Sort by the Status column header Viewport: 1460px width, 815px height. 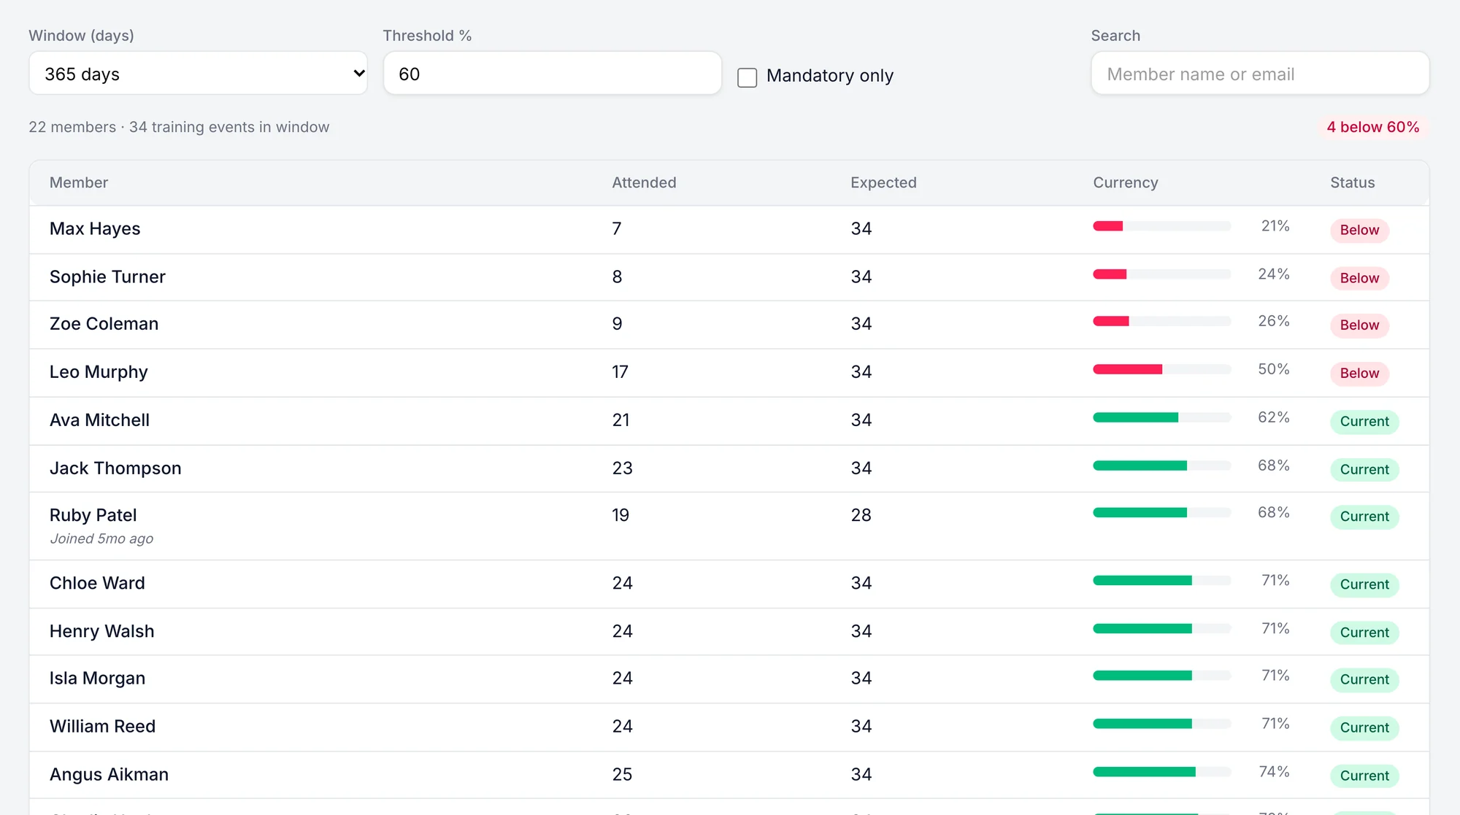(1352, 182)
